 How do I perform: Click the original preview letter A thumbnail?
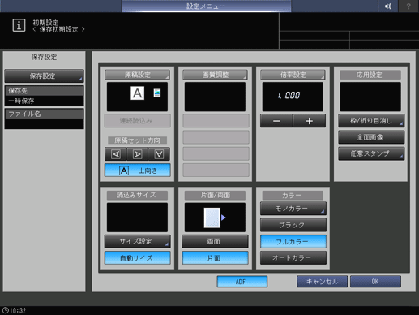coord(137,93)
